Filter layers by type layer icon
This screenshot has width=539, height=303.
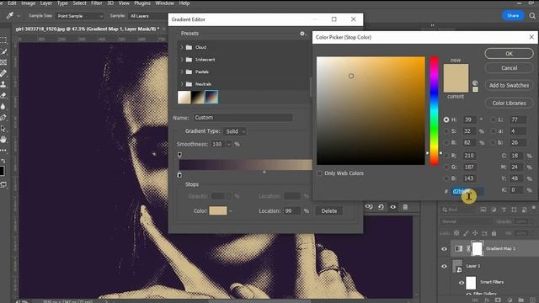click(x=504, y=210)
